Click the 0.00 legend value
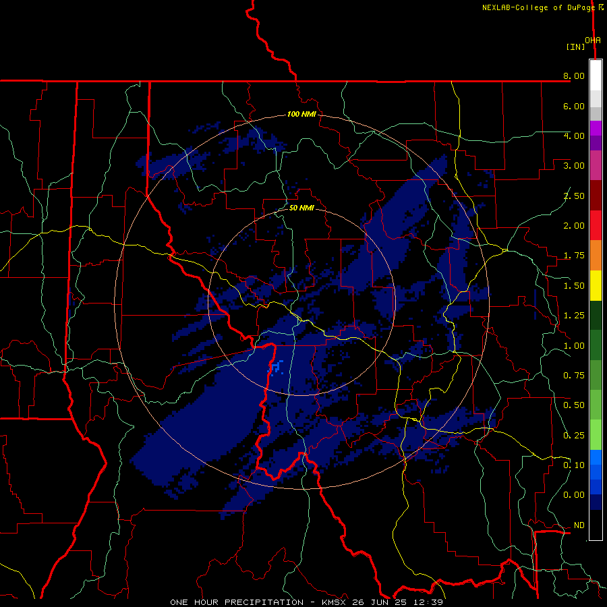Image resolution: width=607 pixels, height=607 pixels. click(574, 495)
